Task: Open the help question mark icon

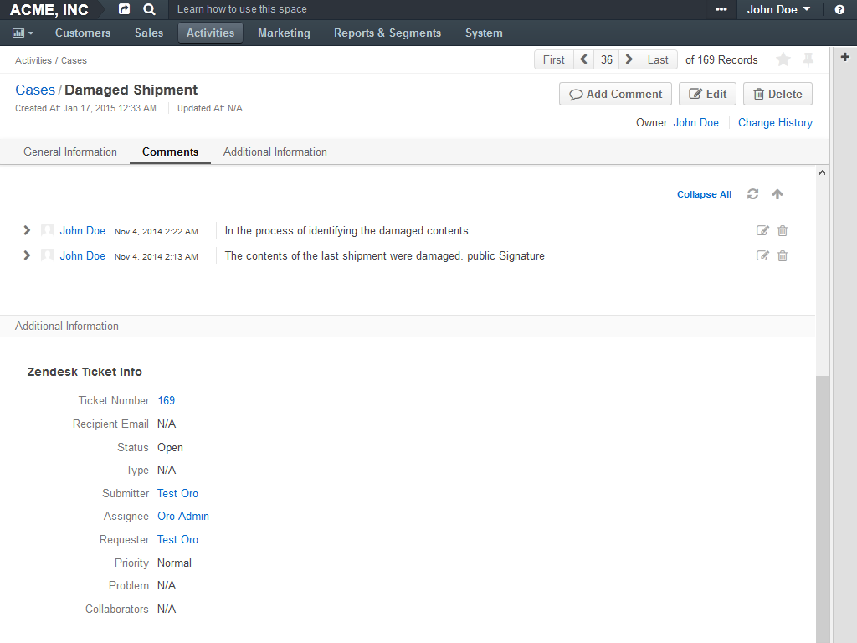Action: 839,9
